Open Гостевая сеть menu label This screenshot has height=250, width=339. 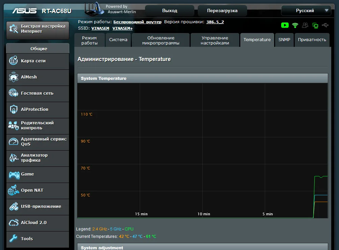37,93
